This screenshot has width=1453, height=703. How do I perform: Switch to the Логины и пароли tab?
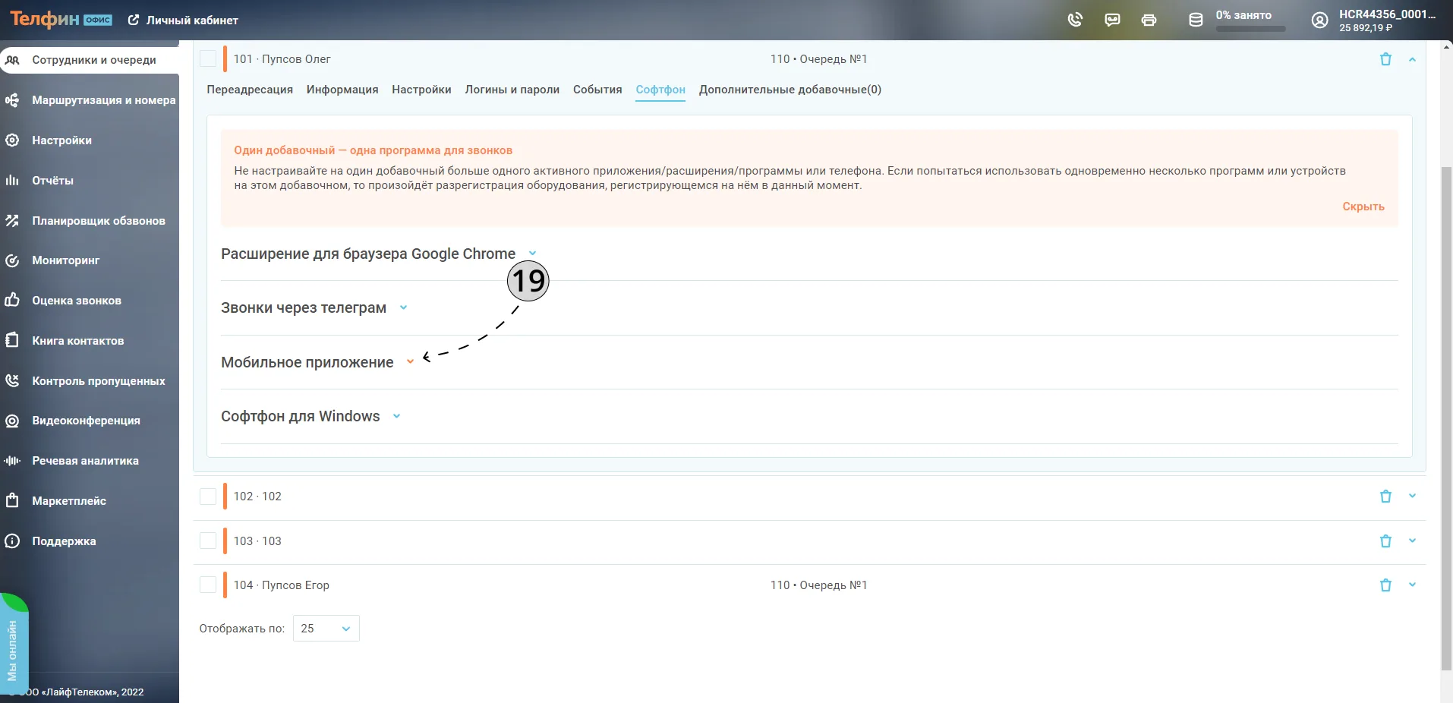[512, 90]
